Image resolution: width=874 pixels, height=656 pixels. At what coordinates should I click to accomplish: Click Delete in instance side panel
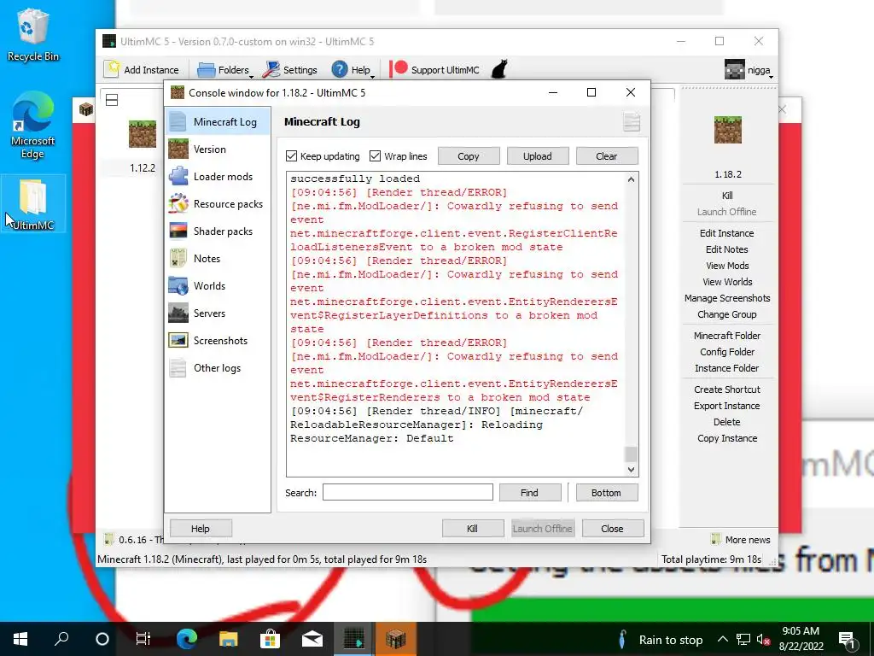(x=727, y=422)
